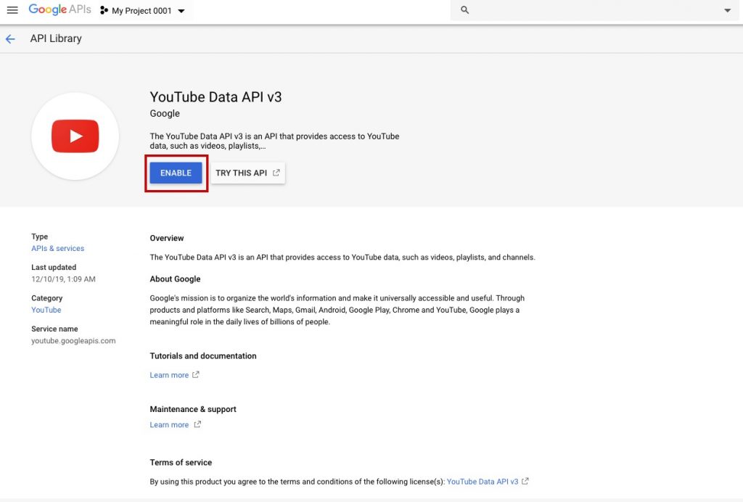Expand the search bar dropdown arrow
The width and height of the screenshot is (743, 502).
[728, 11]
